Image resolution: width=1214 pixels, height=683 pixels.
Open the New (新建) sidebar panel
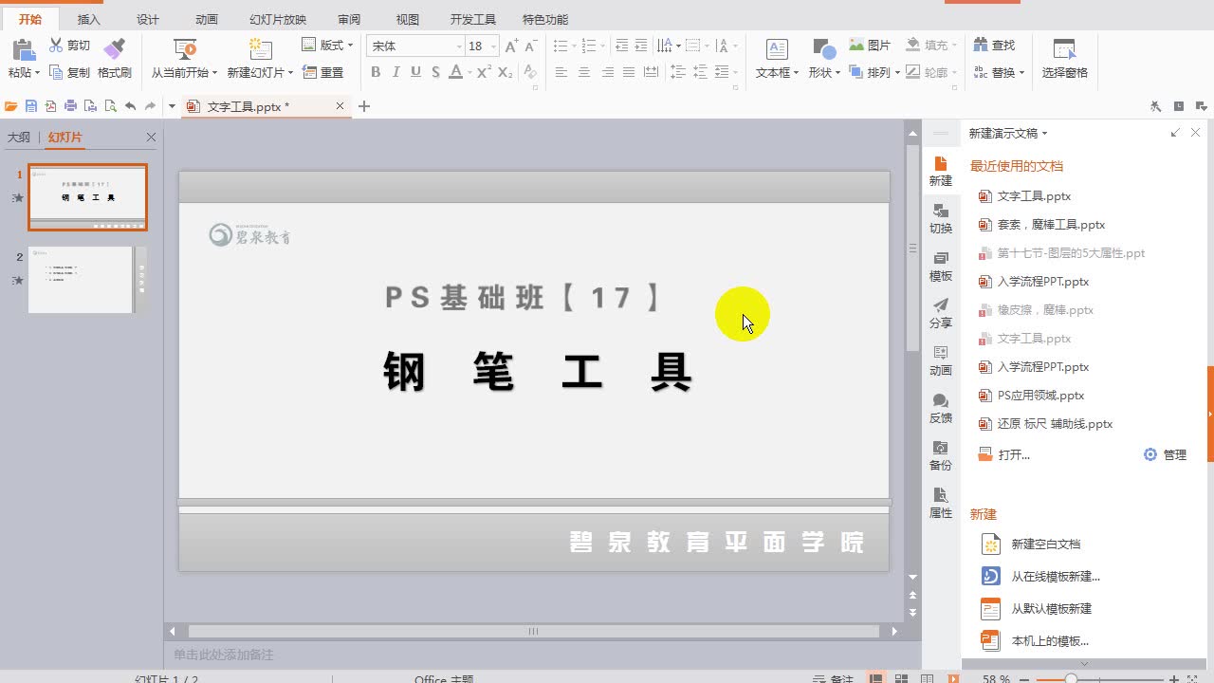click(x=941, y=172)
